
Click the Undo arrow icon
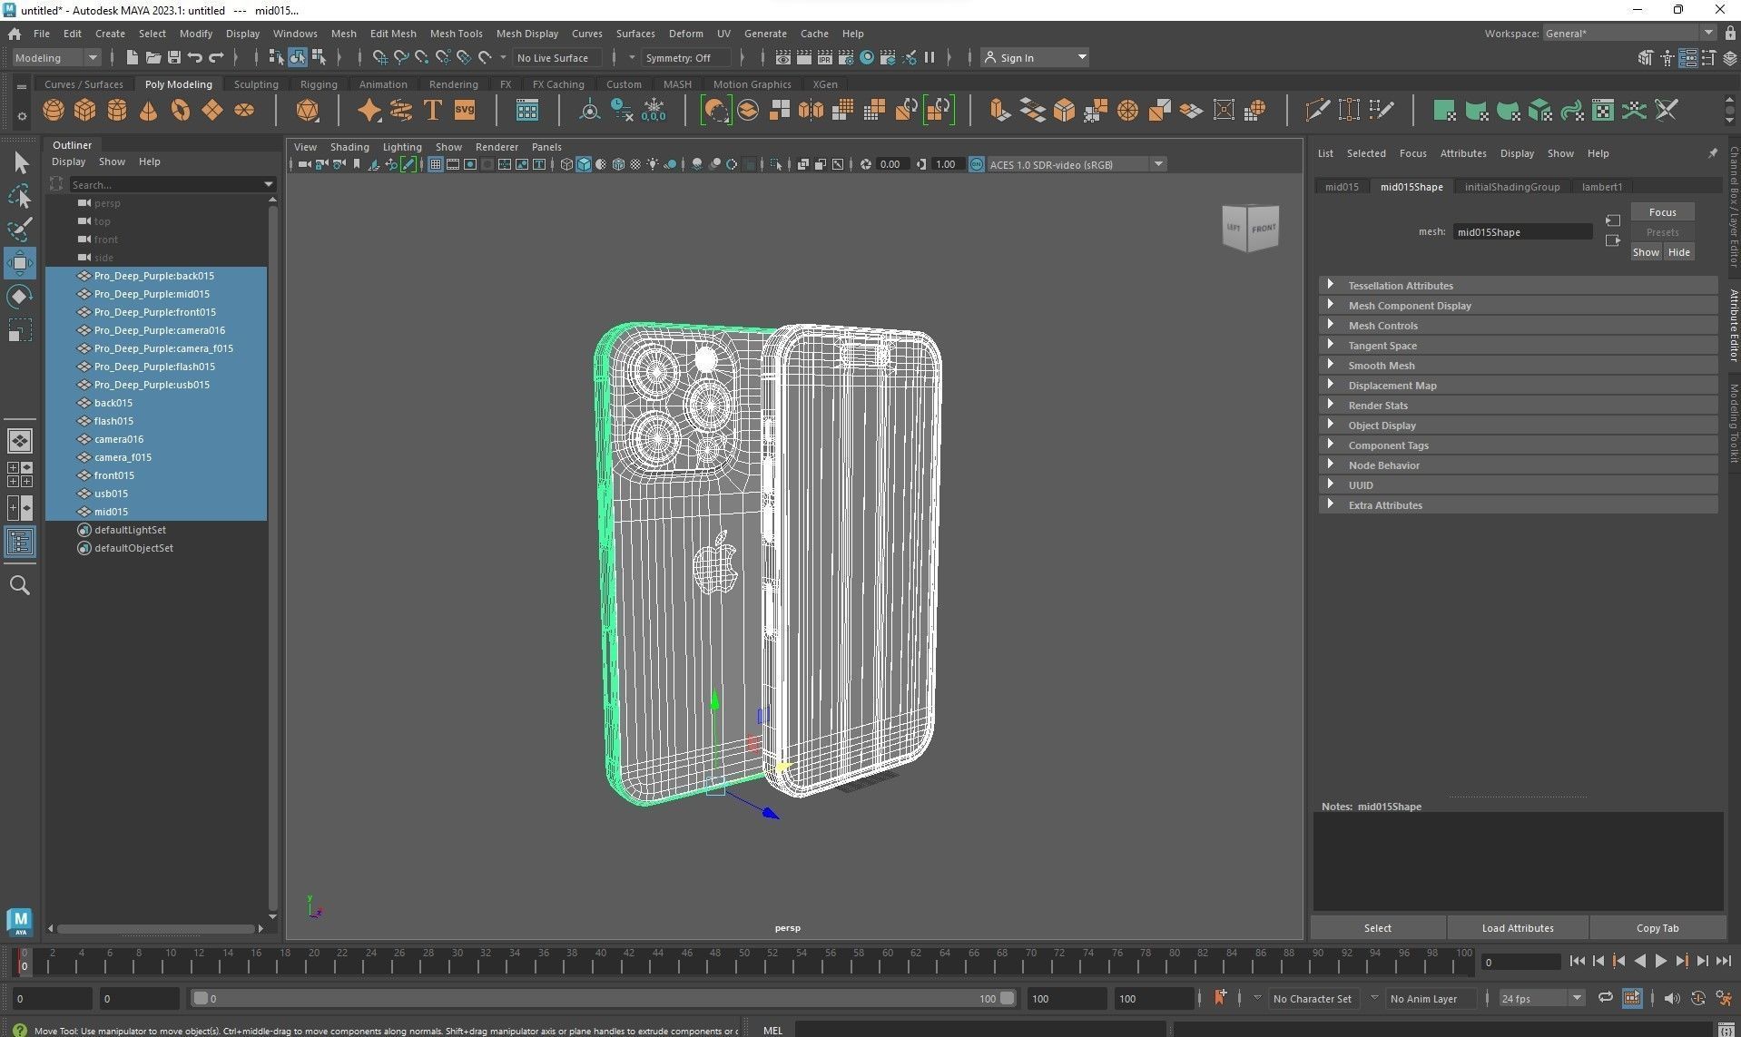tap(195, 57)
